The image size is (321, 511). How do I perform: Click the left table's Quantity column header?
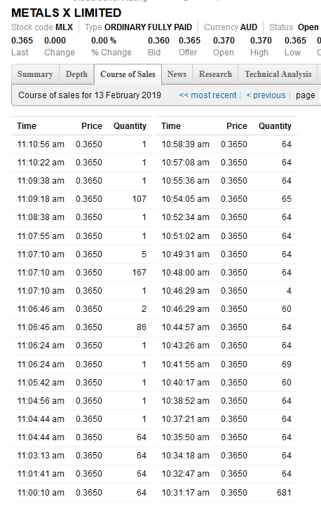(130, 126)
